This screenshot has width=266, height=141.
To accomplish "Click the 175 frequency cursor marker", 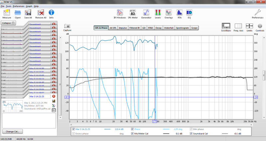I will point(155,121).
